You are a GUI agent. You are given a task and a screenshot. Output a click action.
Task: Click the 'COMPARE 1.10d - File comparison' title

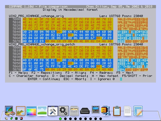(38, 7)
